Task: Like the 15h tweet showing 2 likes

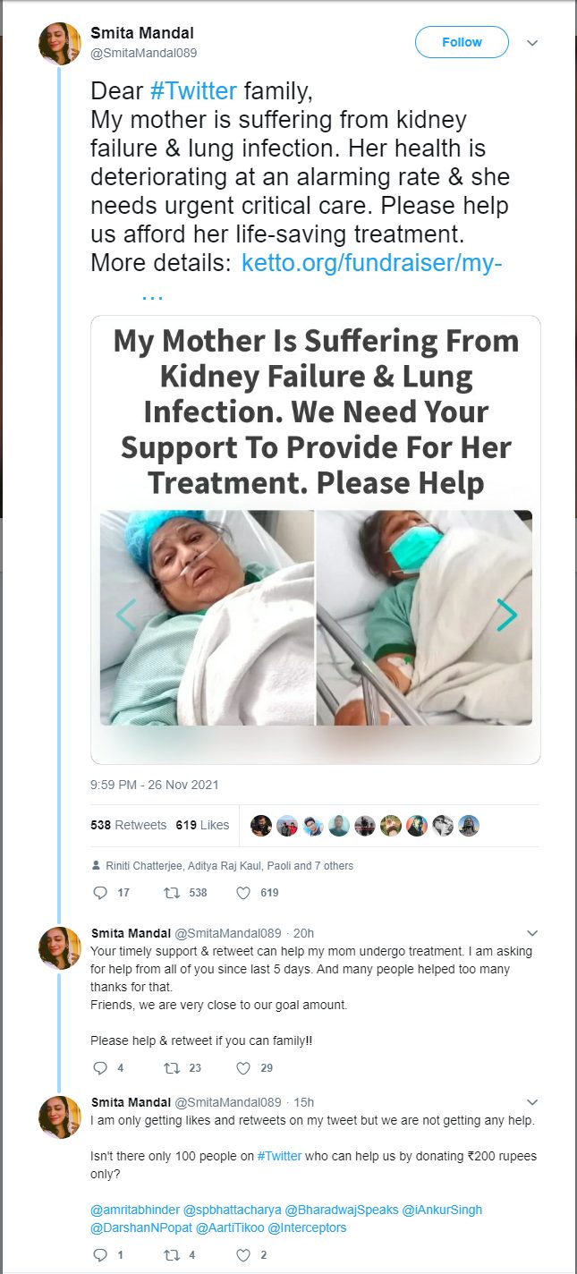Action: pos(242,1255)
